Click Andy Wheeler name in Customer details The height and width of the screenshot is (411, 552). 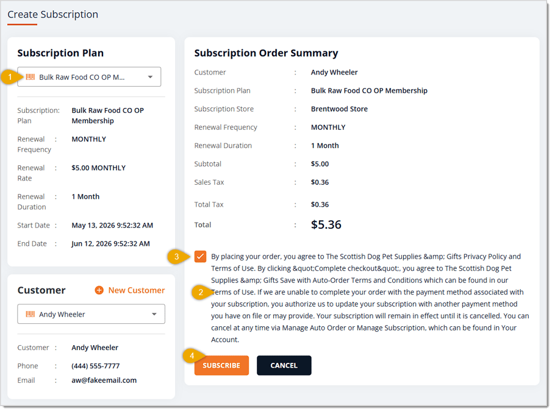coord(95,348)
